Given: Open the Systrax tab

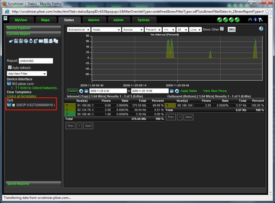Looking at the screenshot, I should 144,20.
